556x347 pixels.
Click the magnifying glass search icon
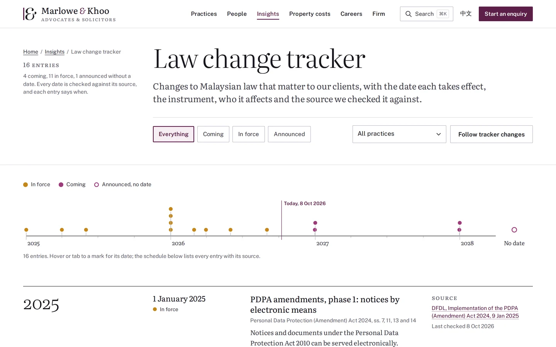pyautogui.click(x=408, y=14)
